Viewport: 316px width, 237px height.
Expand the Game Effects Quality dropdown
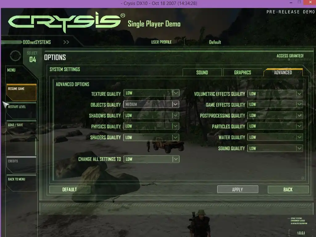pos(275,104)
